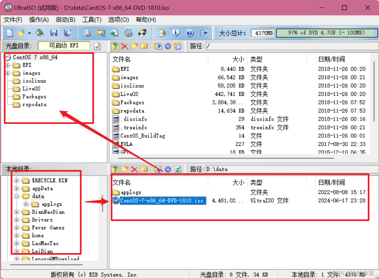Click Up folder icon in local panel
The height and width of the screenshot is (279, 379).
point(115,169)
